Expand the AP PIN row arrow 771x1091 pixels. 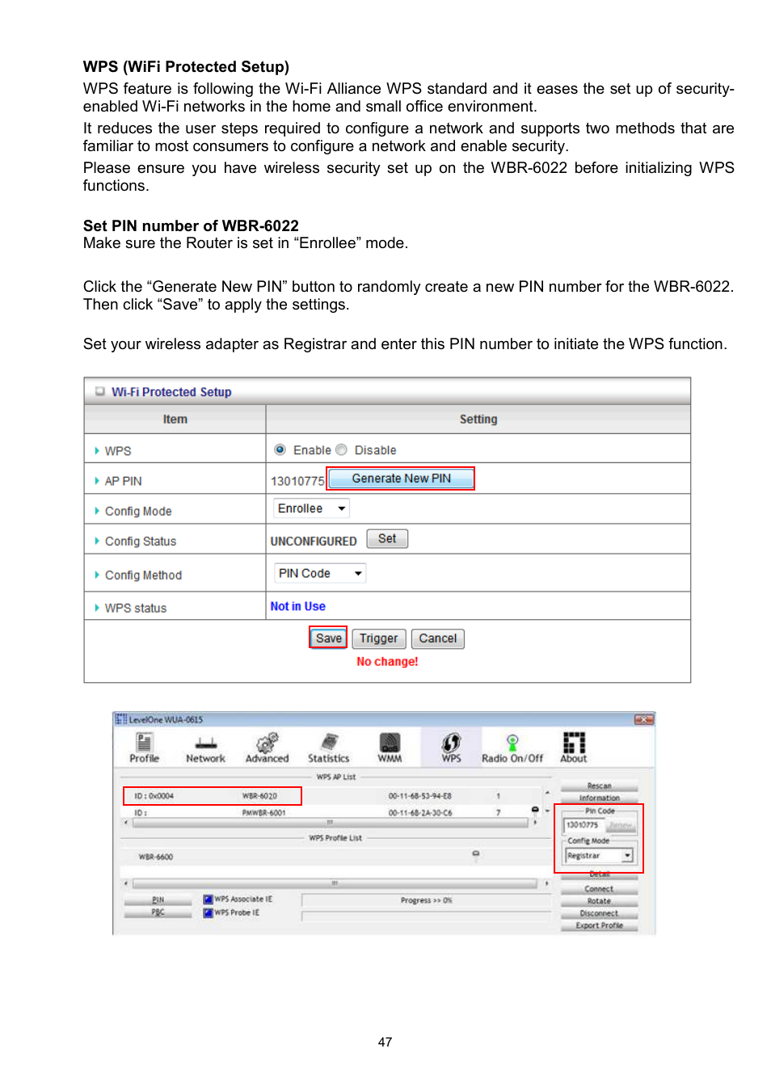click(x=97, y=480)
